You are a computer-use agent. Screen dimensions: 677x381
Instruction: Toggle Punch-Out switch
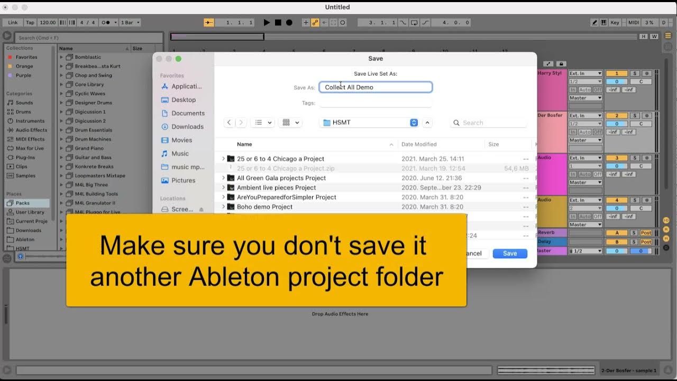tap(425, 23)
